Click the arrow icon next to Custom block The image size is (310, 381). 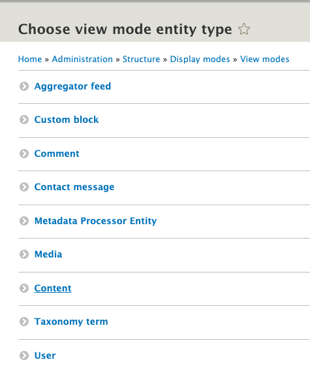[24, 120]
